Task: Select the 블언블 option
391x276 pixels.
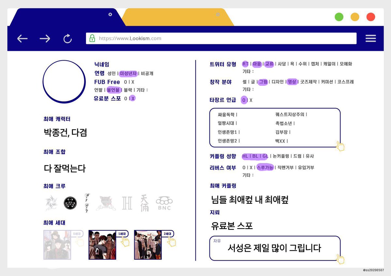Action: (114, 90)
